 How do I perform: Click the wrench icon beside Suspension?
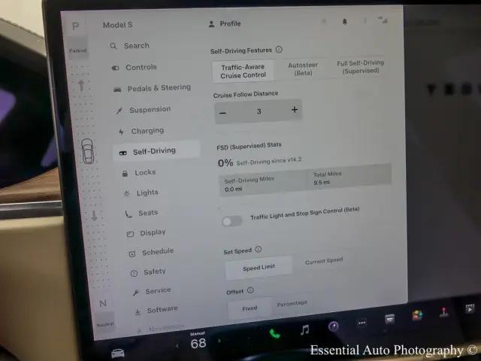119,111
